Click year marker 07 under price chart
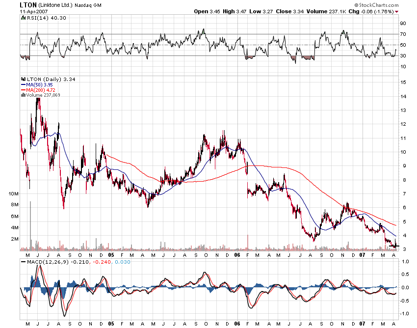 click(x=362, y=255)
